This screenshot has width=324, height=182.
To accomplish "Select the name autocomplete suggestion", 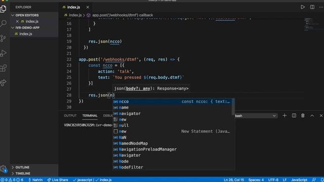I will click(x=173, y=108).
